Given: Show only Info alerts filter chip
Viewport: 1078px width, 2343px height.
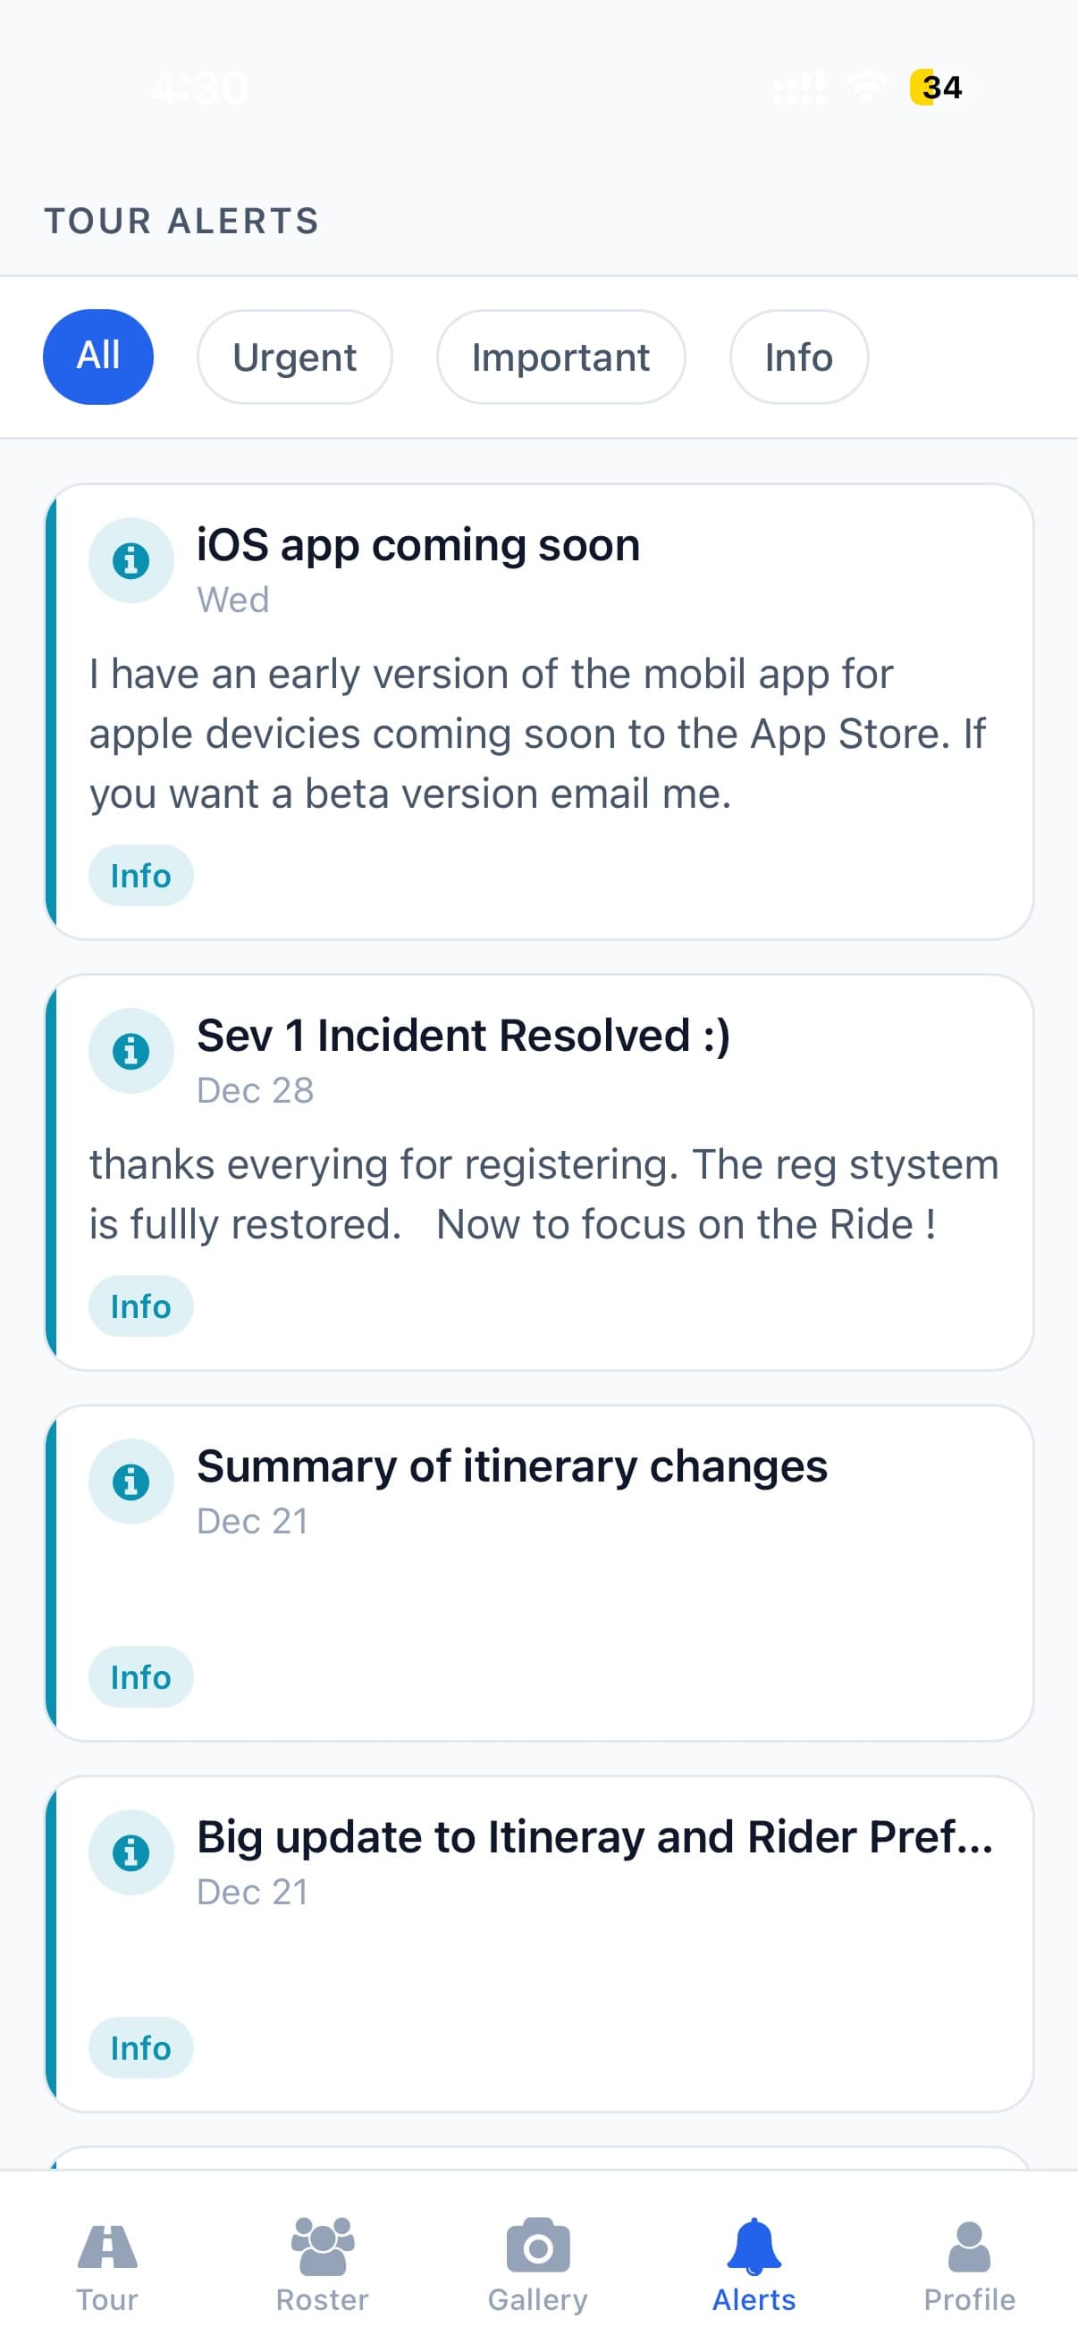Looking at the screenshot, I should [x=798, y=357].
